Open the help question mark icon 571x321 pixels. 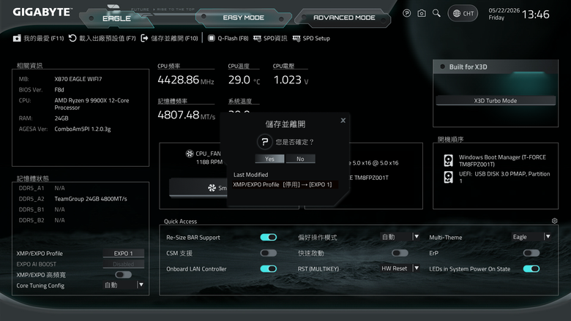tap(406, 13)
